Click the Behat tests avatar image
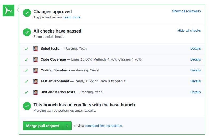214x137 pixels. point(36,49)
